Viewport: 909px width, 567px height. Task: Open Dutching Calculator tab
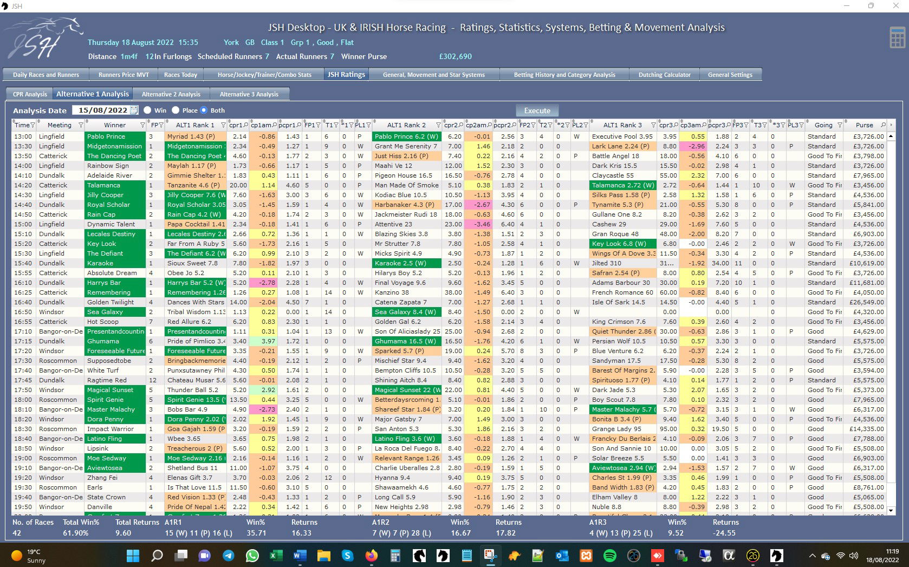pyautogui.click(x=664, y=75)
